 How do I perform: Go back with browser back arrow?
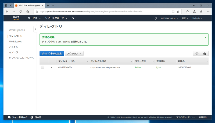click(x=7, y=12)
